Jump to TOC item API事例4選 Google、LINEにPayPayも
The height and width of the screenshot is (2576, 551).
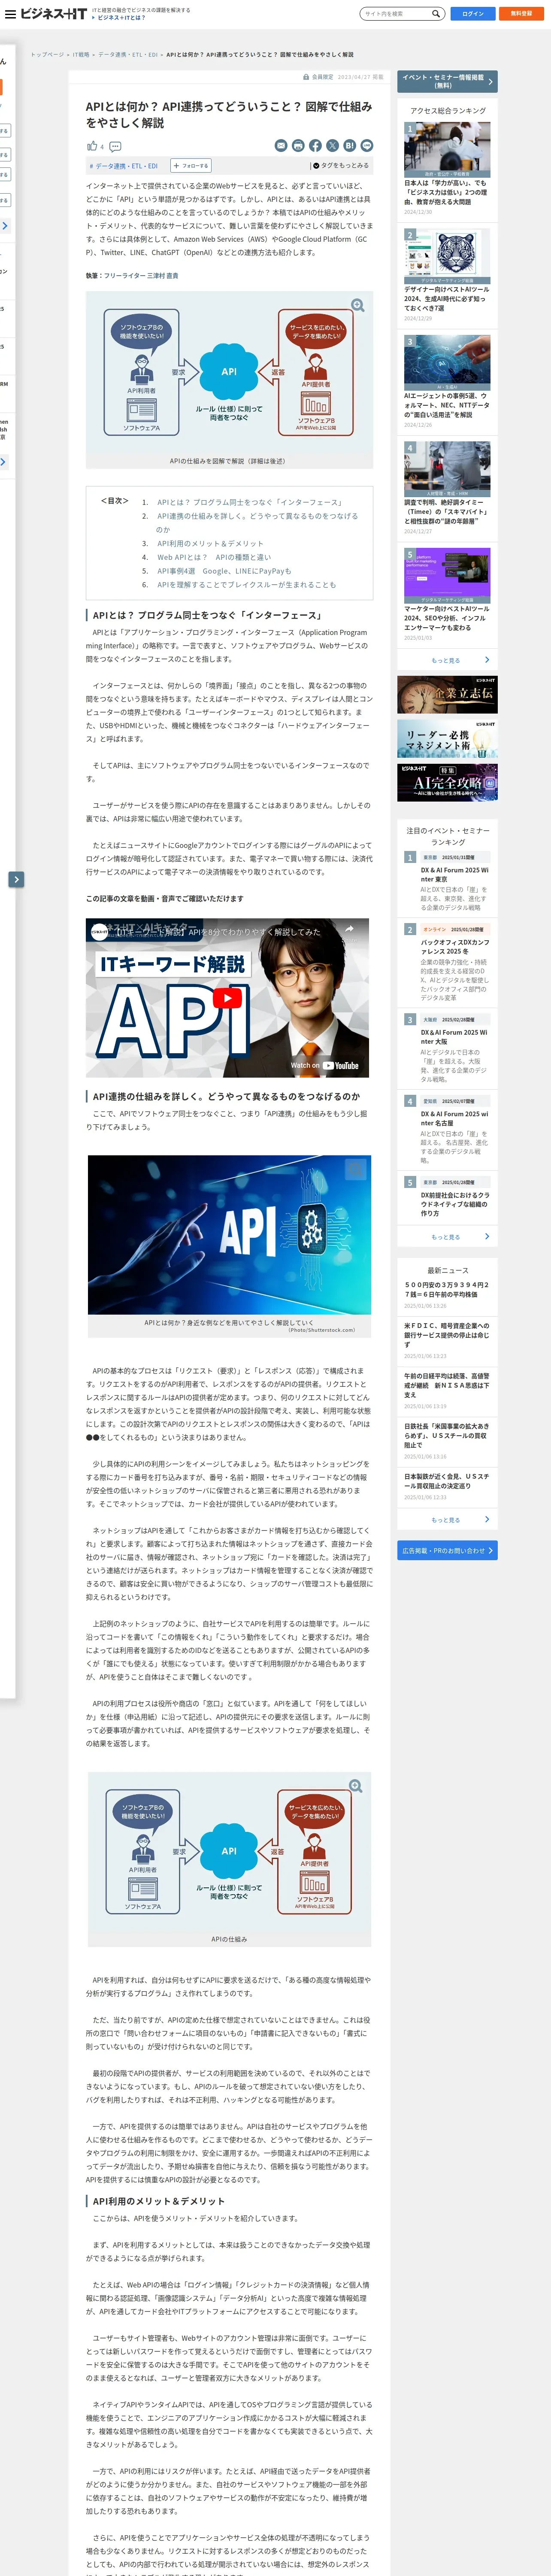(224, 571)
